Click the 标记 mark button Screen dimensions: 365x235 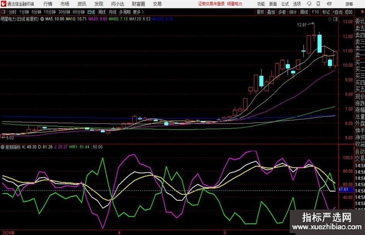click(x=326, y=12)
